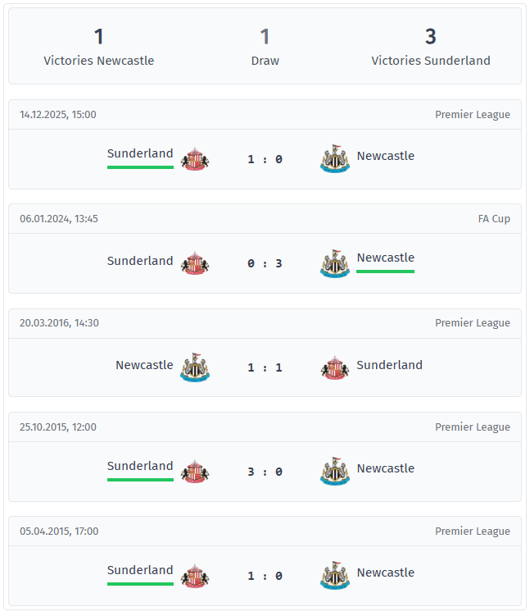Open the 1 : 1 draw match score
530x616 pixels.
point(265,367)
